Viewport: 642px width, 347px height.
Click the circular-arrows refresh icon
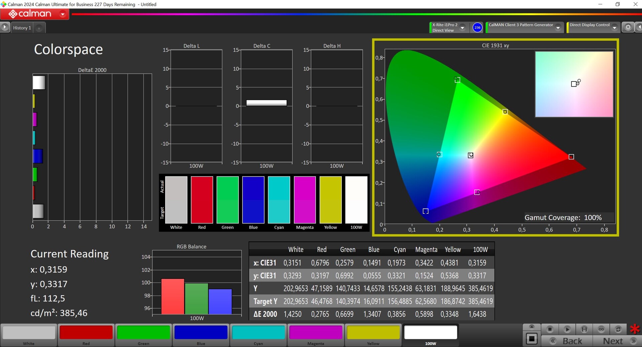618,329
